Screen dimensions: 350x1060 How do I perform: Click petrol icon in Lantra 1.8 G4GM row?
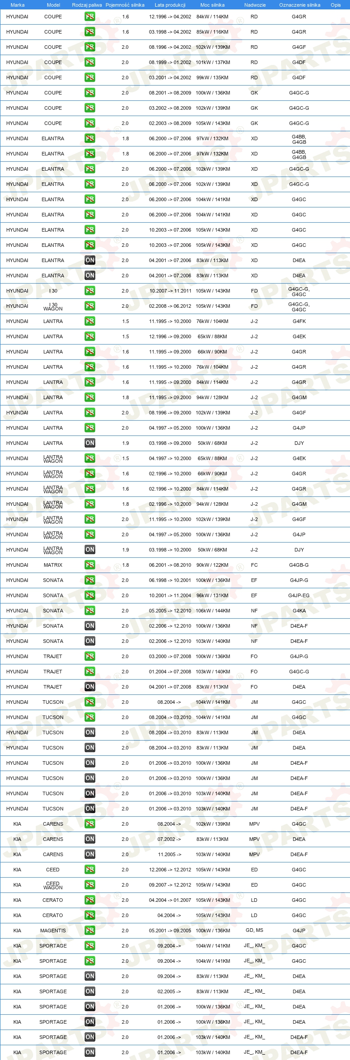90,397
